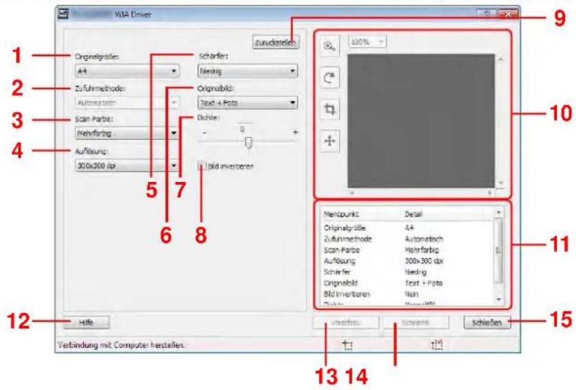Select the Bild invertieren row in settings list

407,294
